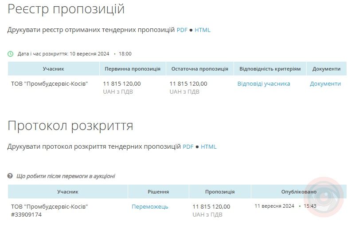This screenshot has height=229, width=355.
Task: Click the green clock icon near disclosure date
Action: point(10,54)
